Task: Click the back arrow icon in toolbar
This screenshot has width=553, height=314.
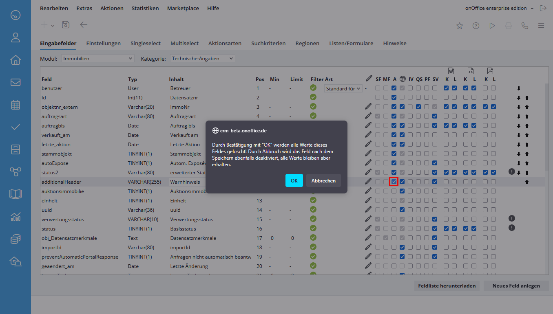Action: 84,25
